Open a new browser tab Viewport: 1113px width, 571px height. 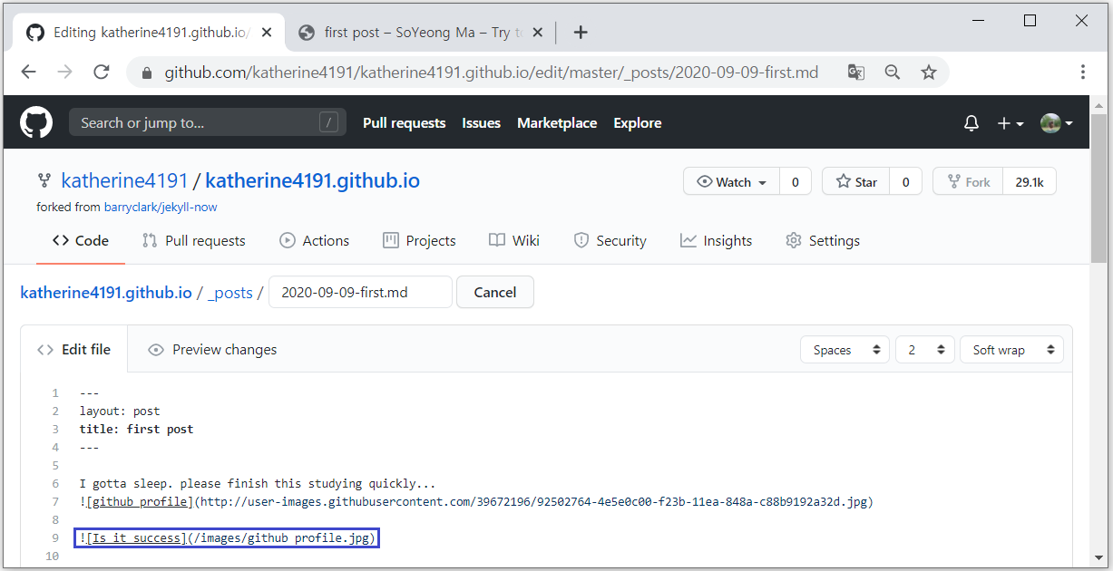click(581, 33)
